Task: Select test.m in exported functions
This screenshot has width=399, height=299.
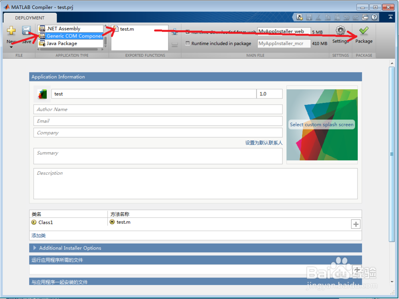Action: coord(127,29)
